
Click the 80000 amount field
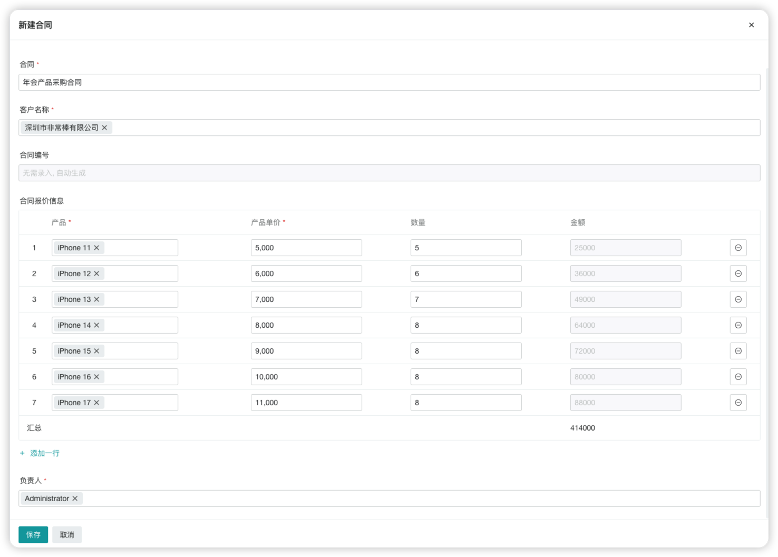626,377
